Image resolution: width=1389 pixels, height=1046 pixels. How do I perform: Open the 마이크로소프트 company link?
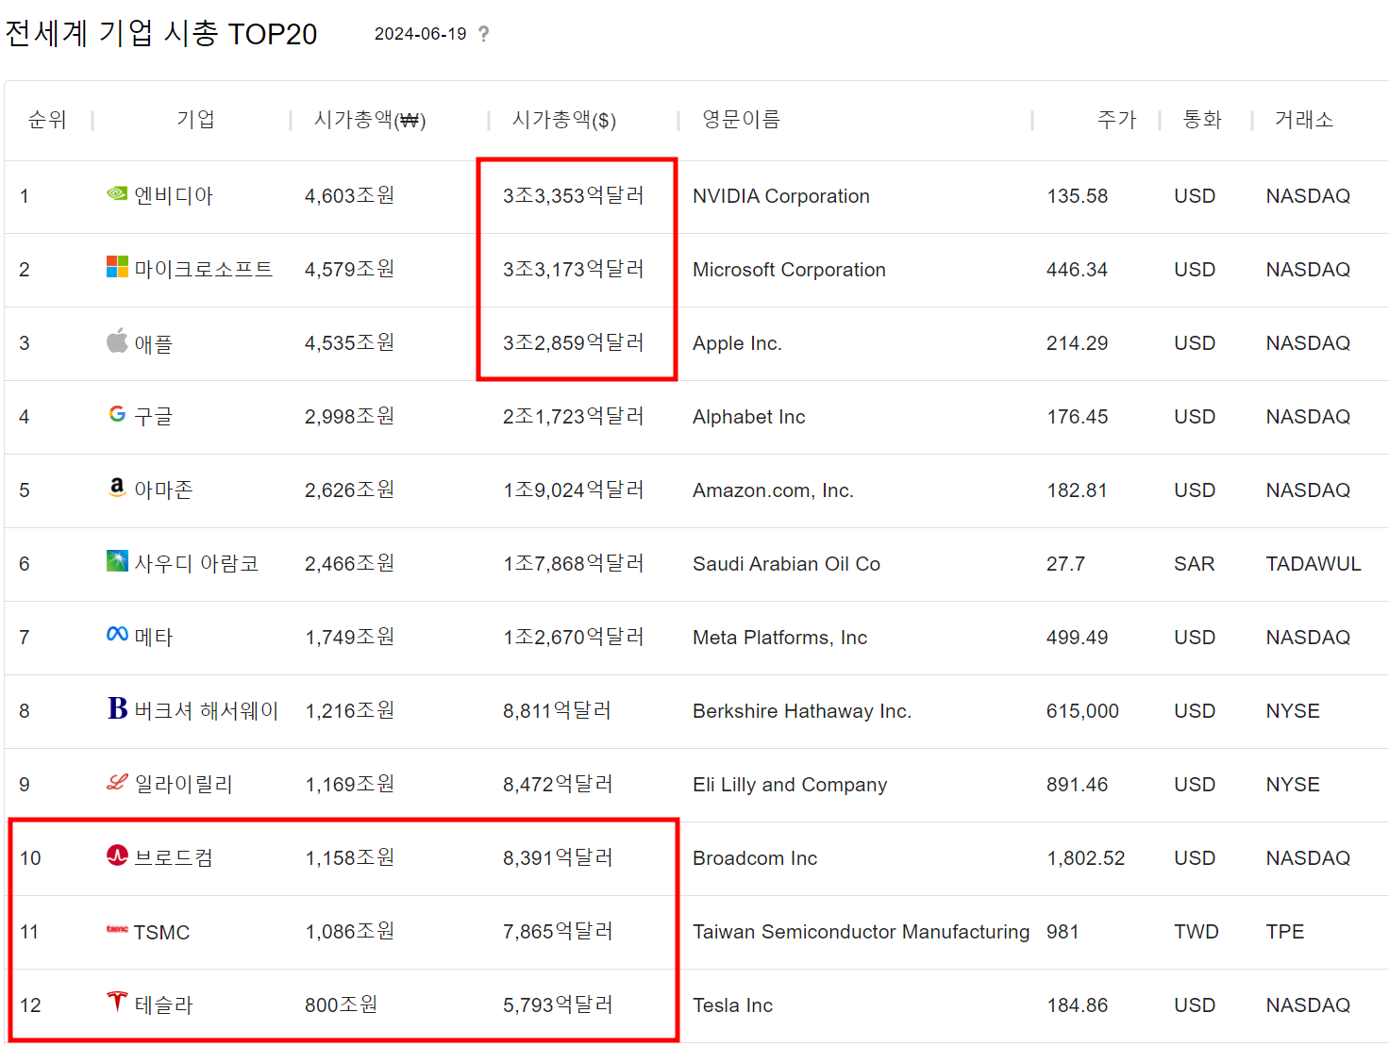coord(203,270)
